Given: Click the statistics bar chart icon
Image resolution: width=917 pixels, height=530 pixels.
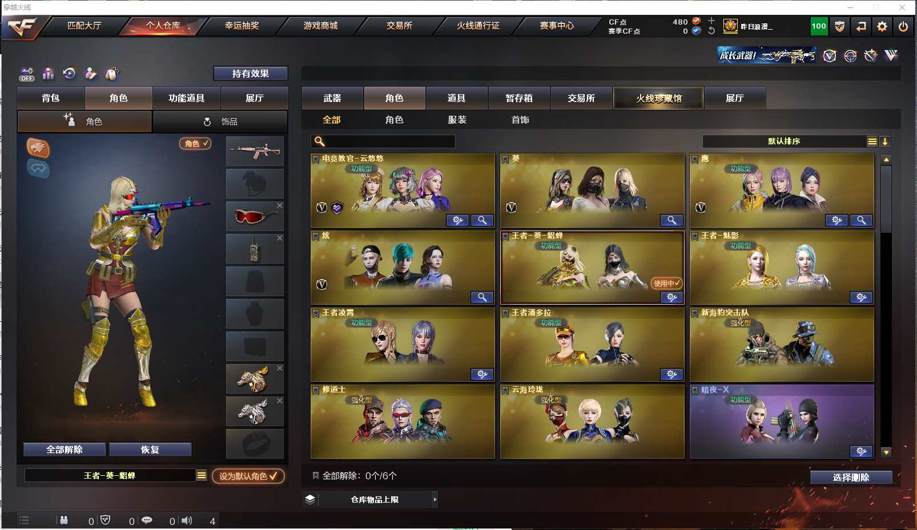Looking at the screenshot, I should [x=48, y=74].
